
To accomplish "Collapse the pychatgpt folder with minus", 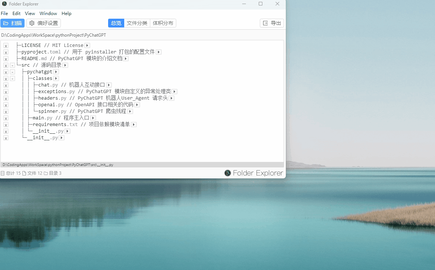I will click(x=12, y=72).
